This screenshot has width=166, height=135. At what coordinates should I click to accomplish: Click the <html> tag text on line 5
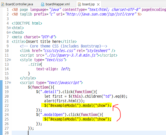click(18, 28)
